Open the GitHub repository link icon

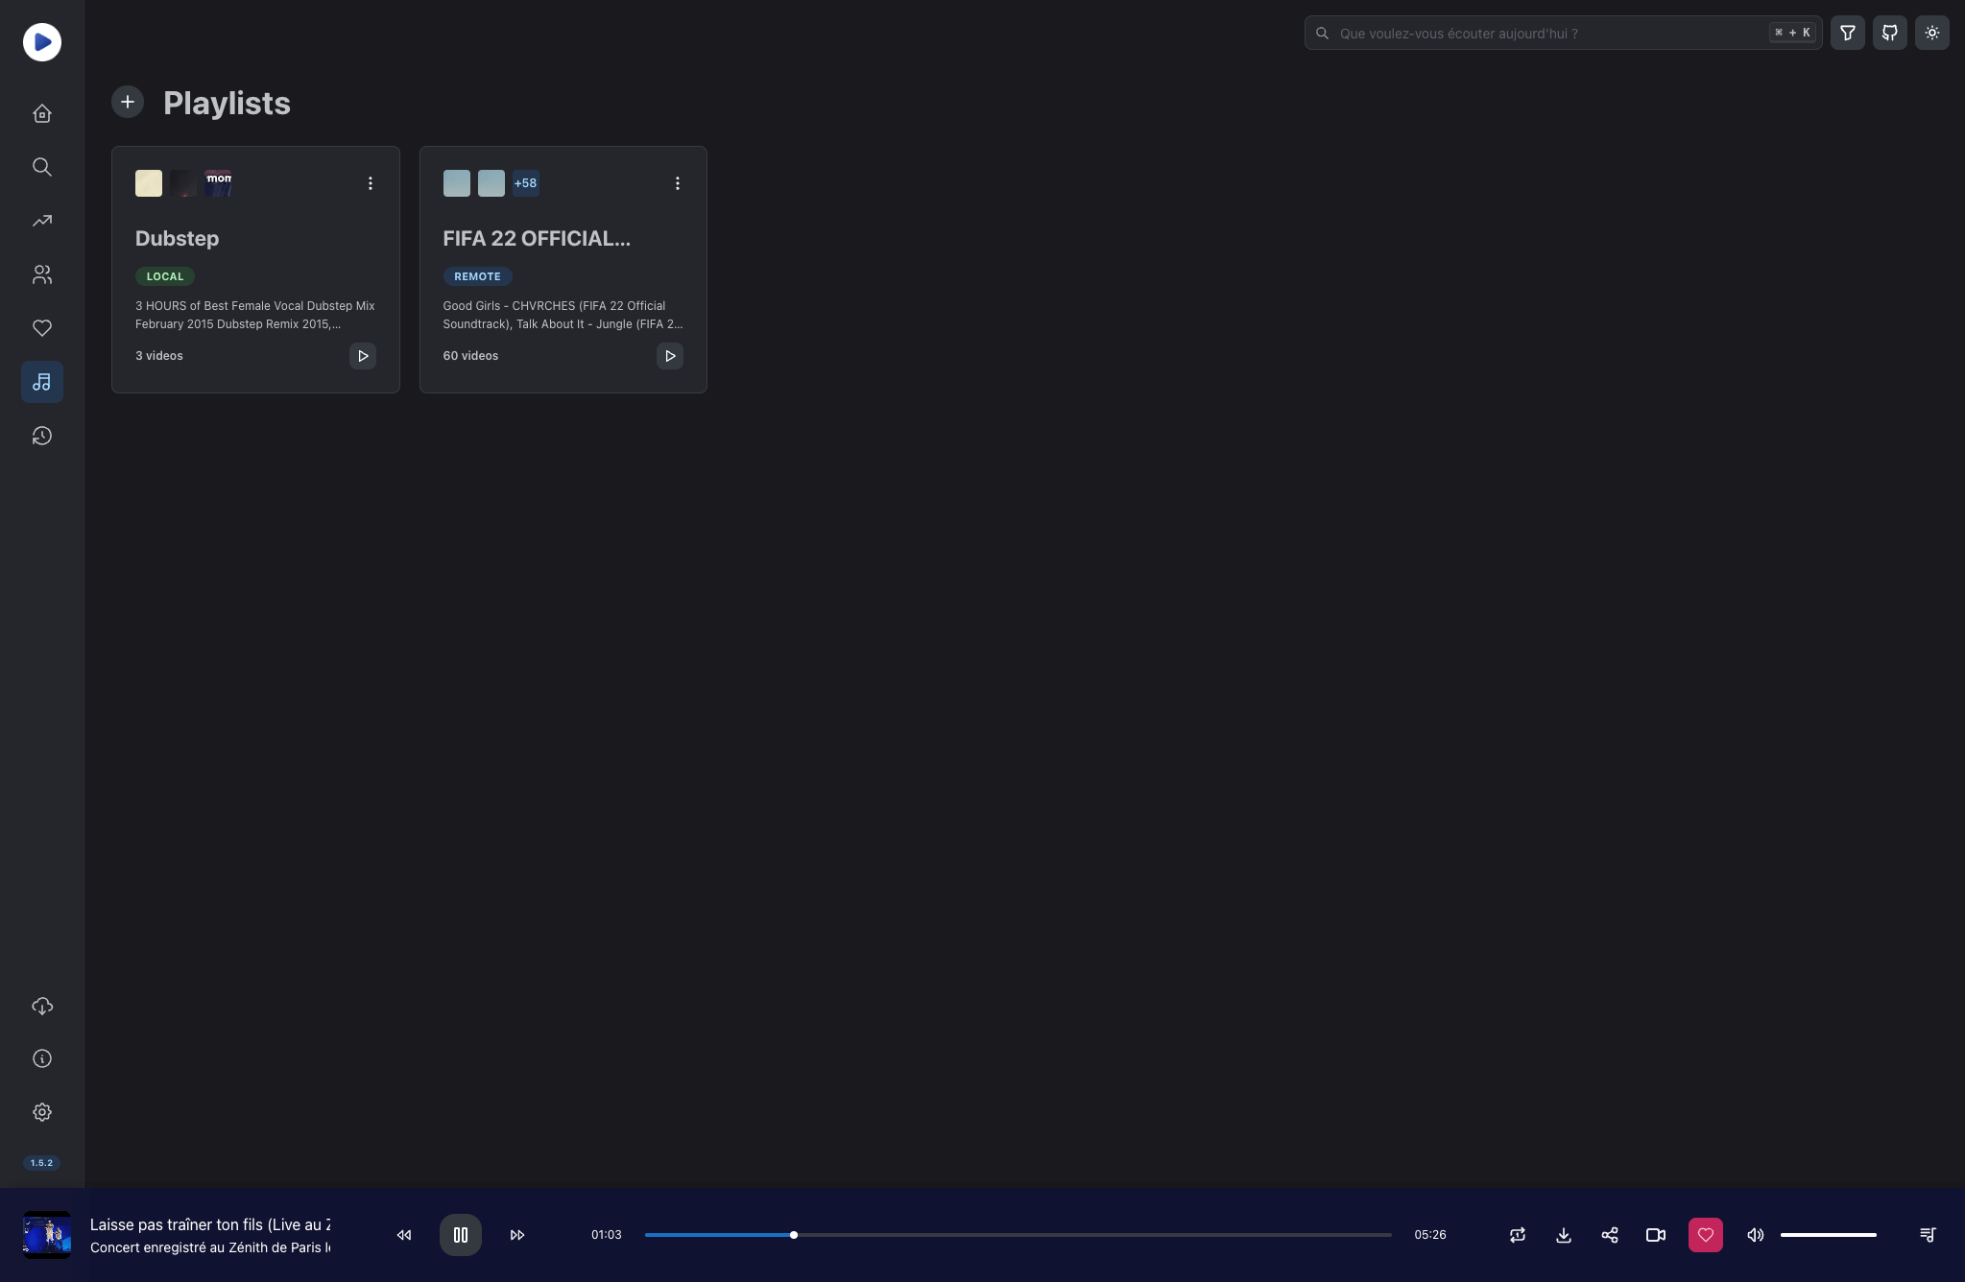point(1889,33)
